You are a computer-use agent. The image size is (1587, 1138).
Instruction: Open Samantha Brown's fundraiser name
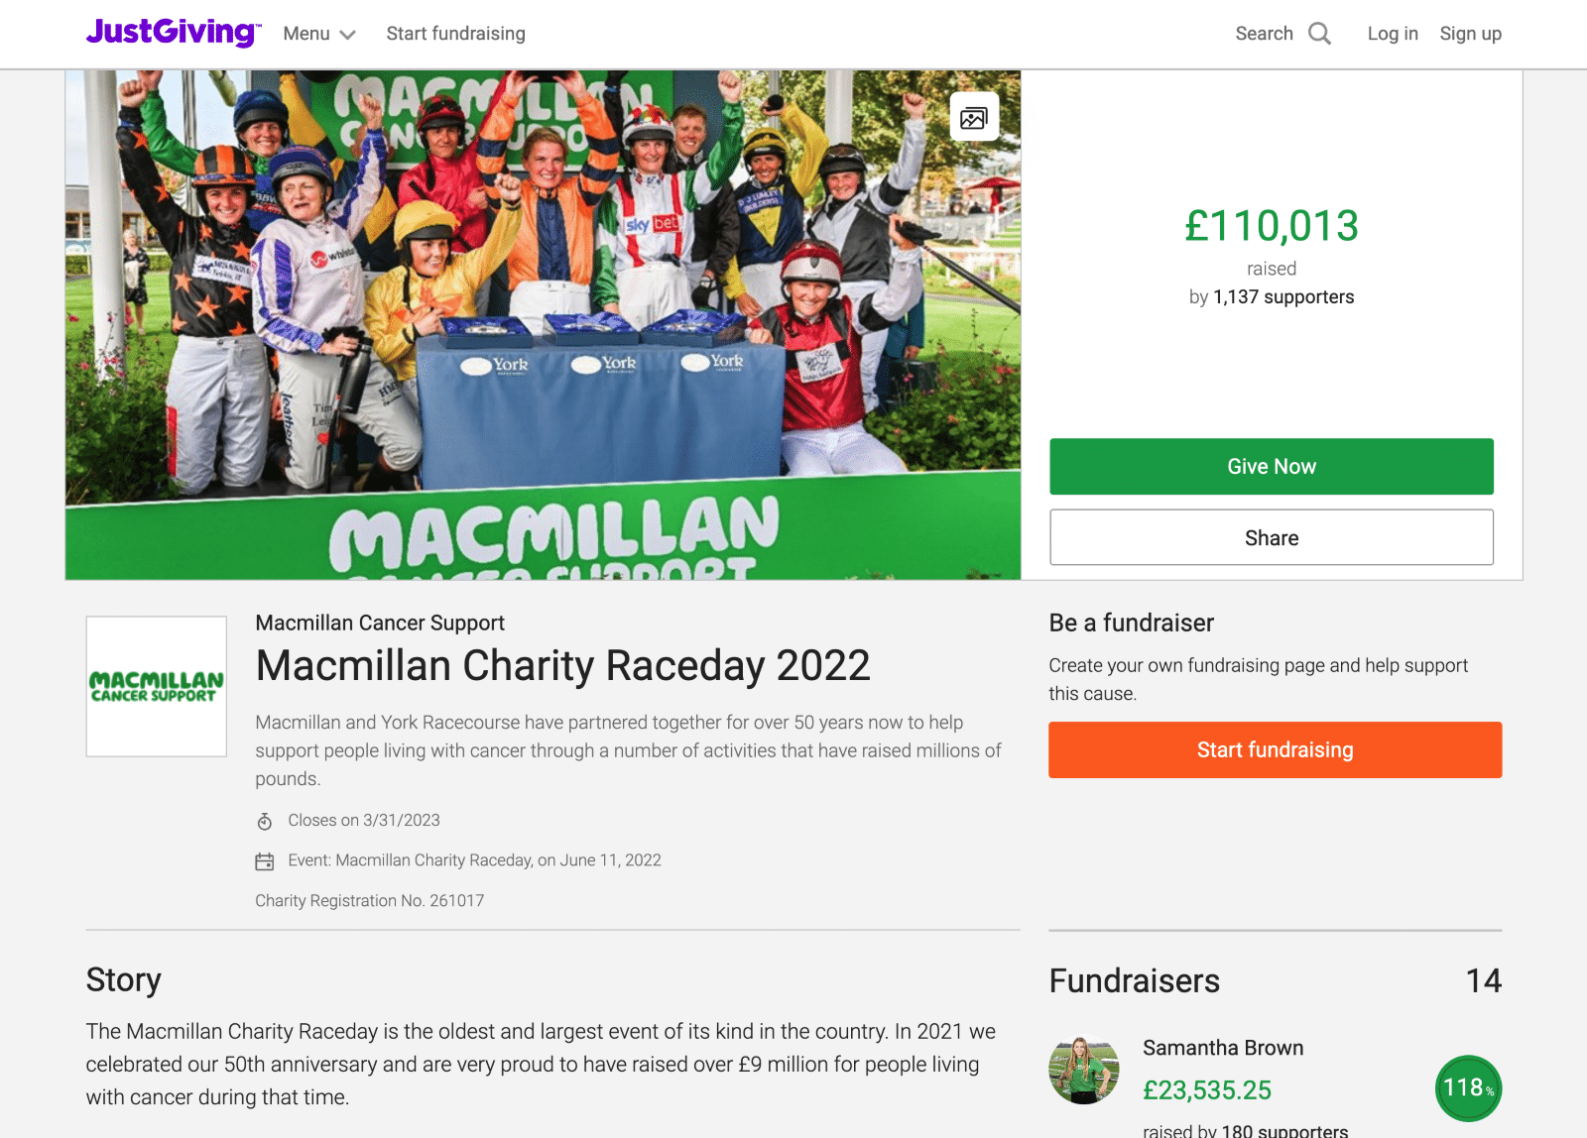tap(1223, 1048)
